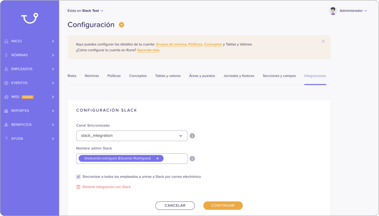This screenshot has width=379, height=216.
Task: Switch to the Áreas y puestos tab
Action: 202,76
